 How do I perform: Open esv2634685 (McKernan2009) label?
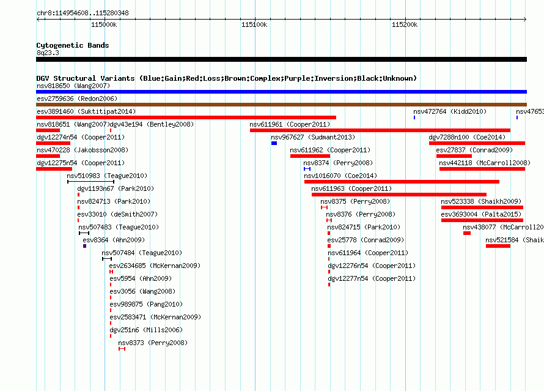(x=155, y=266)
